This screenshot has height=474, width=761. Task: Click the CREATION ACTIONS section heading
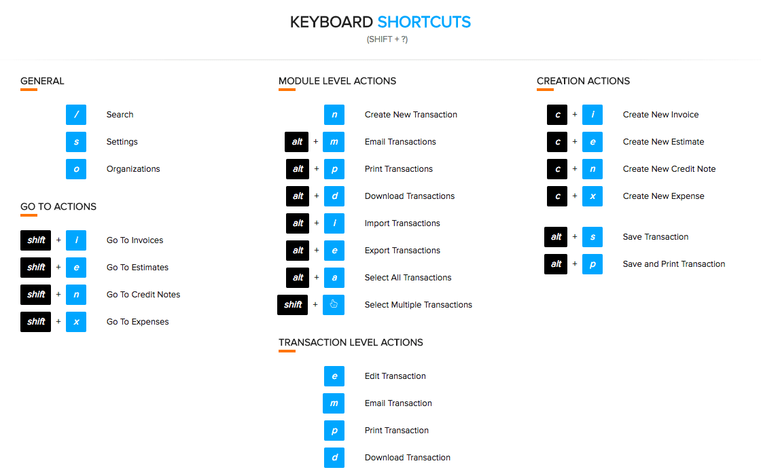(583, 81)
